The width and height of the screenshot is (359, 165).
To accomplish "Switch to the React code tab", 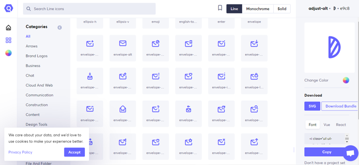I will (x=341, y=124).
